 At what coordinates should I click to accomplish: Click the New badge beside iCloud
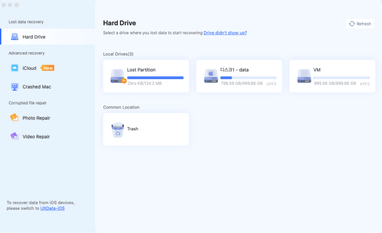(x=47, y=68)
